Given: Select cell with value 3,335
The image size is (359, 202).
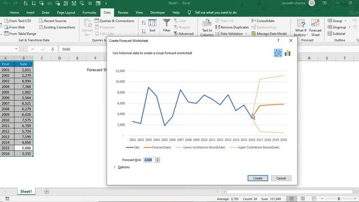Looking at the screenshot, I should coord(24,153).
